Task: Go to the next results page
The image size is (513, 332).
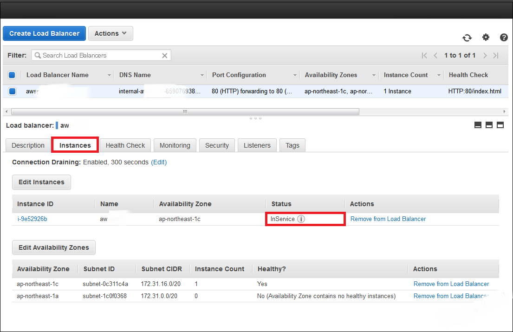Action: tap(485, 55)
